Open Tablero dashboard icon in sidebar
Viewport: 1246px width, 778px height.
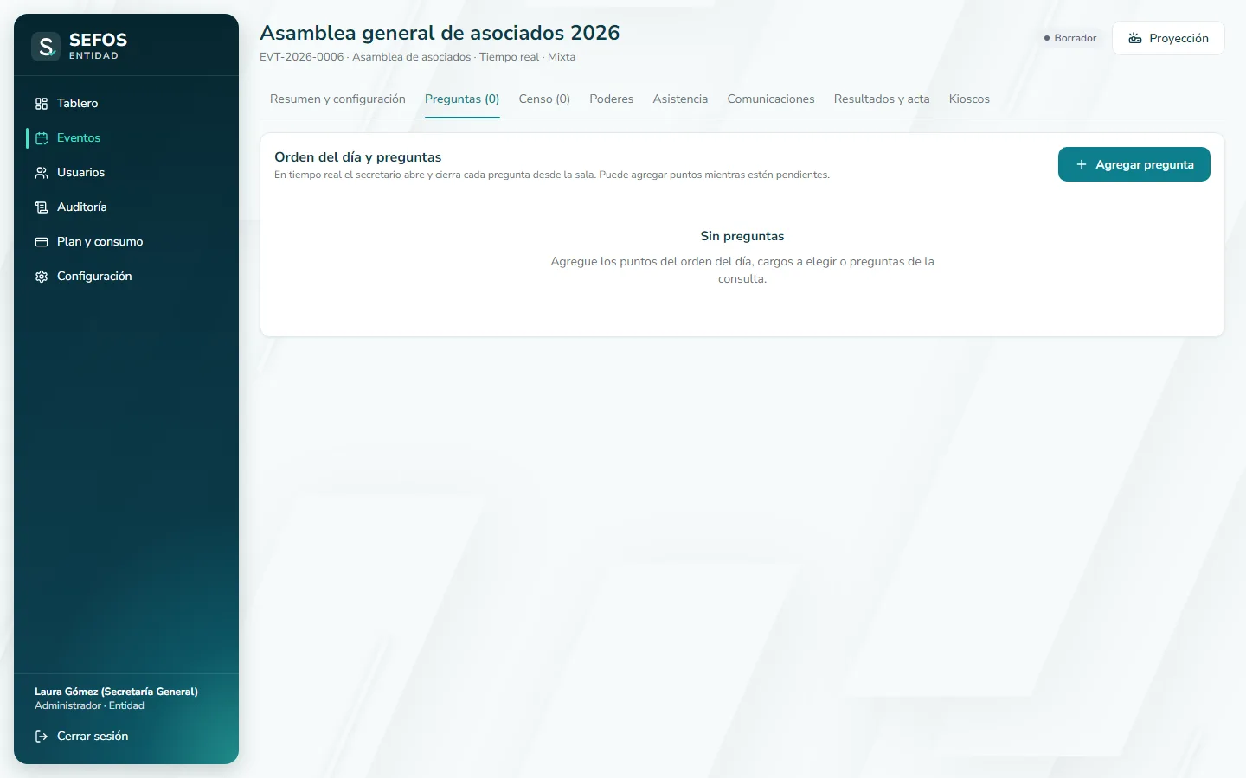coord(42,104)
